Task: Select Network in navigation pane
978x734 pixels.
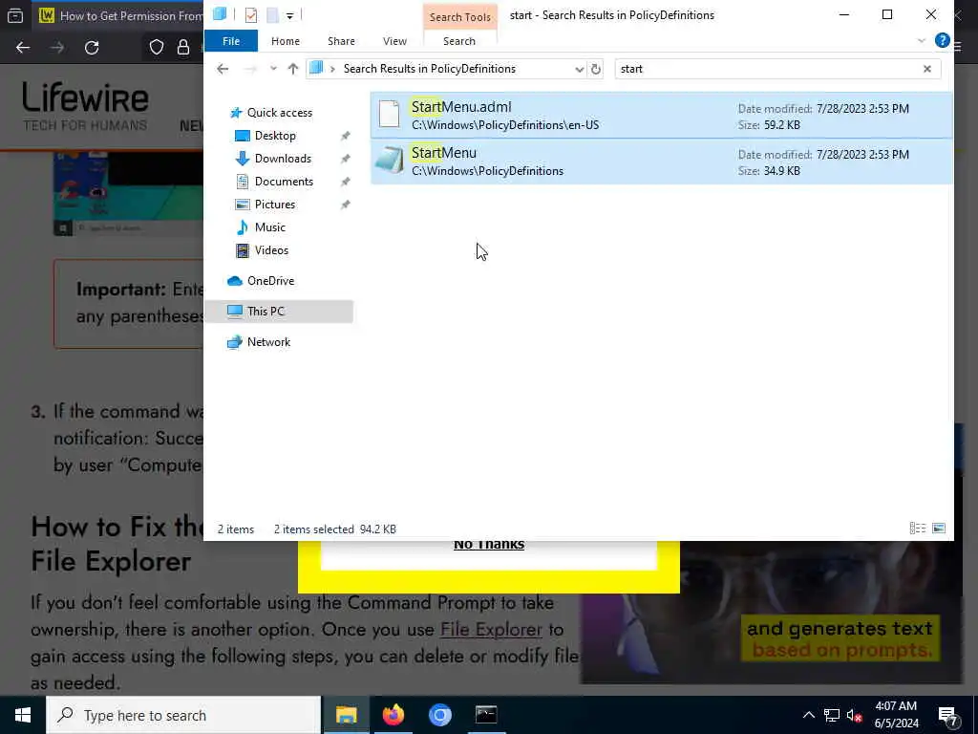Action: click(x=268, y=342)
